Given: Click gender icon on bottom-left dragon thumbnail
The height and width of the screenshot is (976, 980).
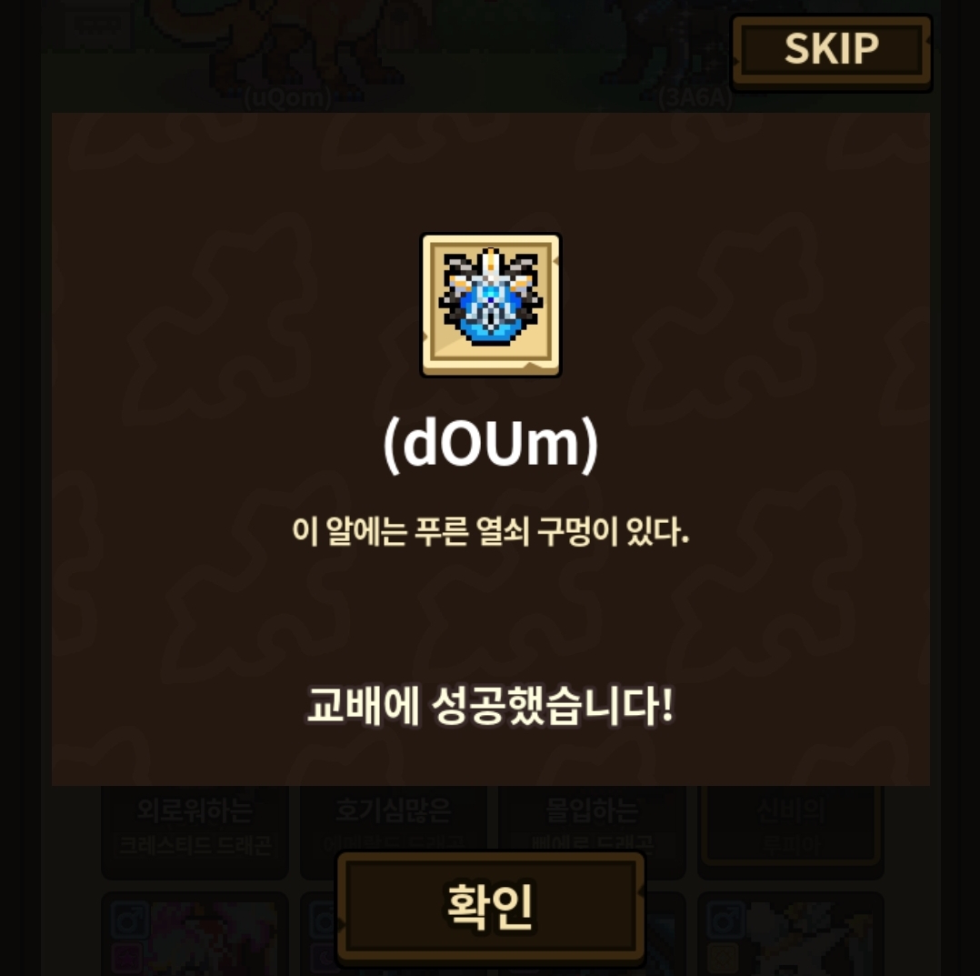Looking at the screenshot, I should tap(129, 921).
